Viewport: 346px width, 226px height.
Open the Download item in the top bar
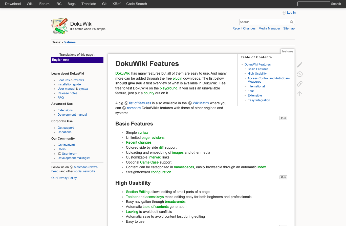[x=13, y=4]
